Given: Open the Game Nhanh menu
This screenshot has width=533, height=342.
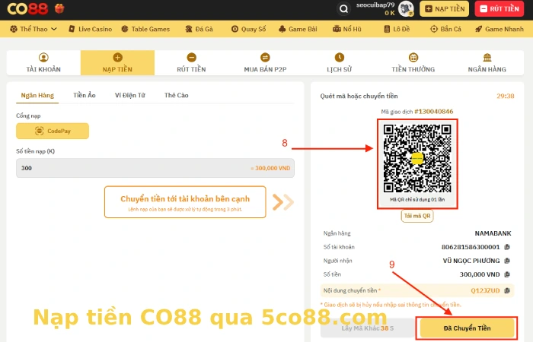Looking at the screenshot, I should click(x=499, y=29).
